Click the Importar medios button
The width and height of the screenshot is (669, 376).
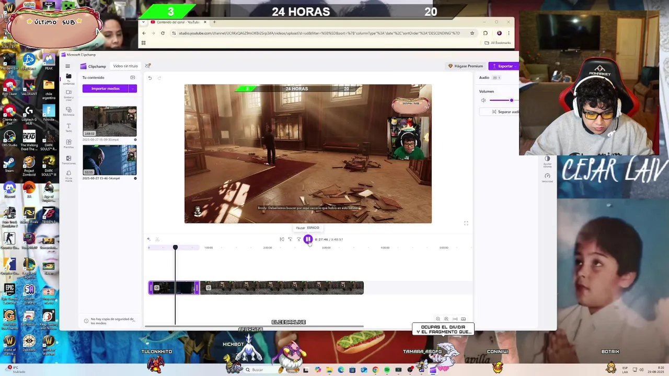pyautogui.click(x=106, y=89)
